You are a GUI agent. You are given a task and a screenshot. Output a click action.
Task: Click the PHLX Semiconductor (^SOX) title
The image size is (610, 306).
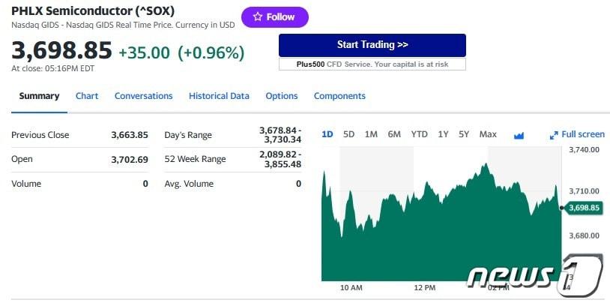click(x=93, y=11)
